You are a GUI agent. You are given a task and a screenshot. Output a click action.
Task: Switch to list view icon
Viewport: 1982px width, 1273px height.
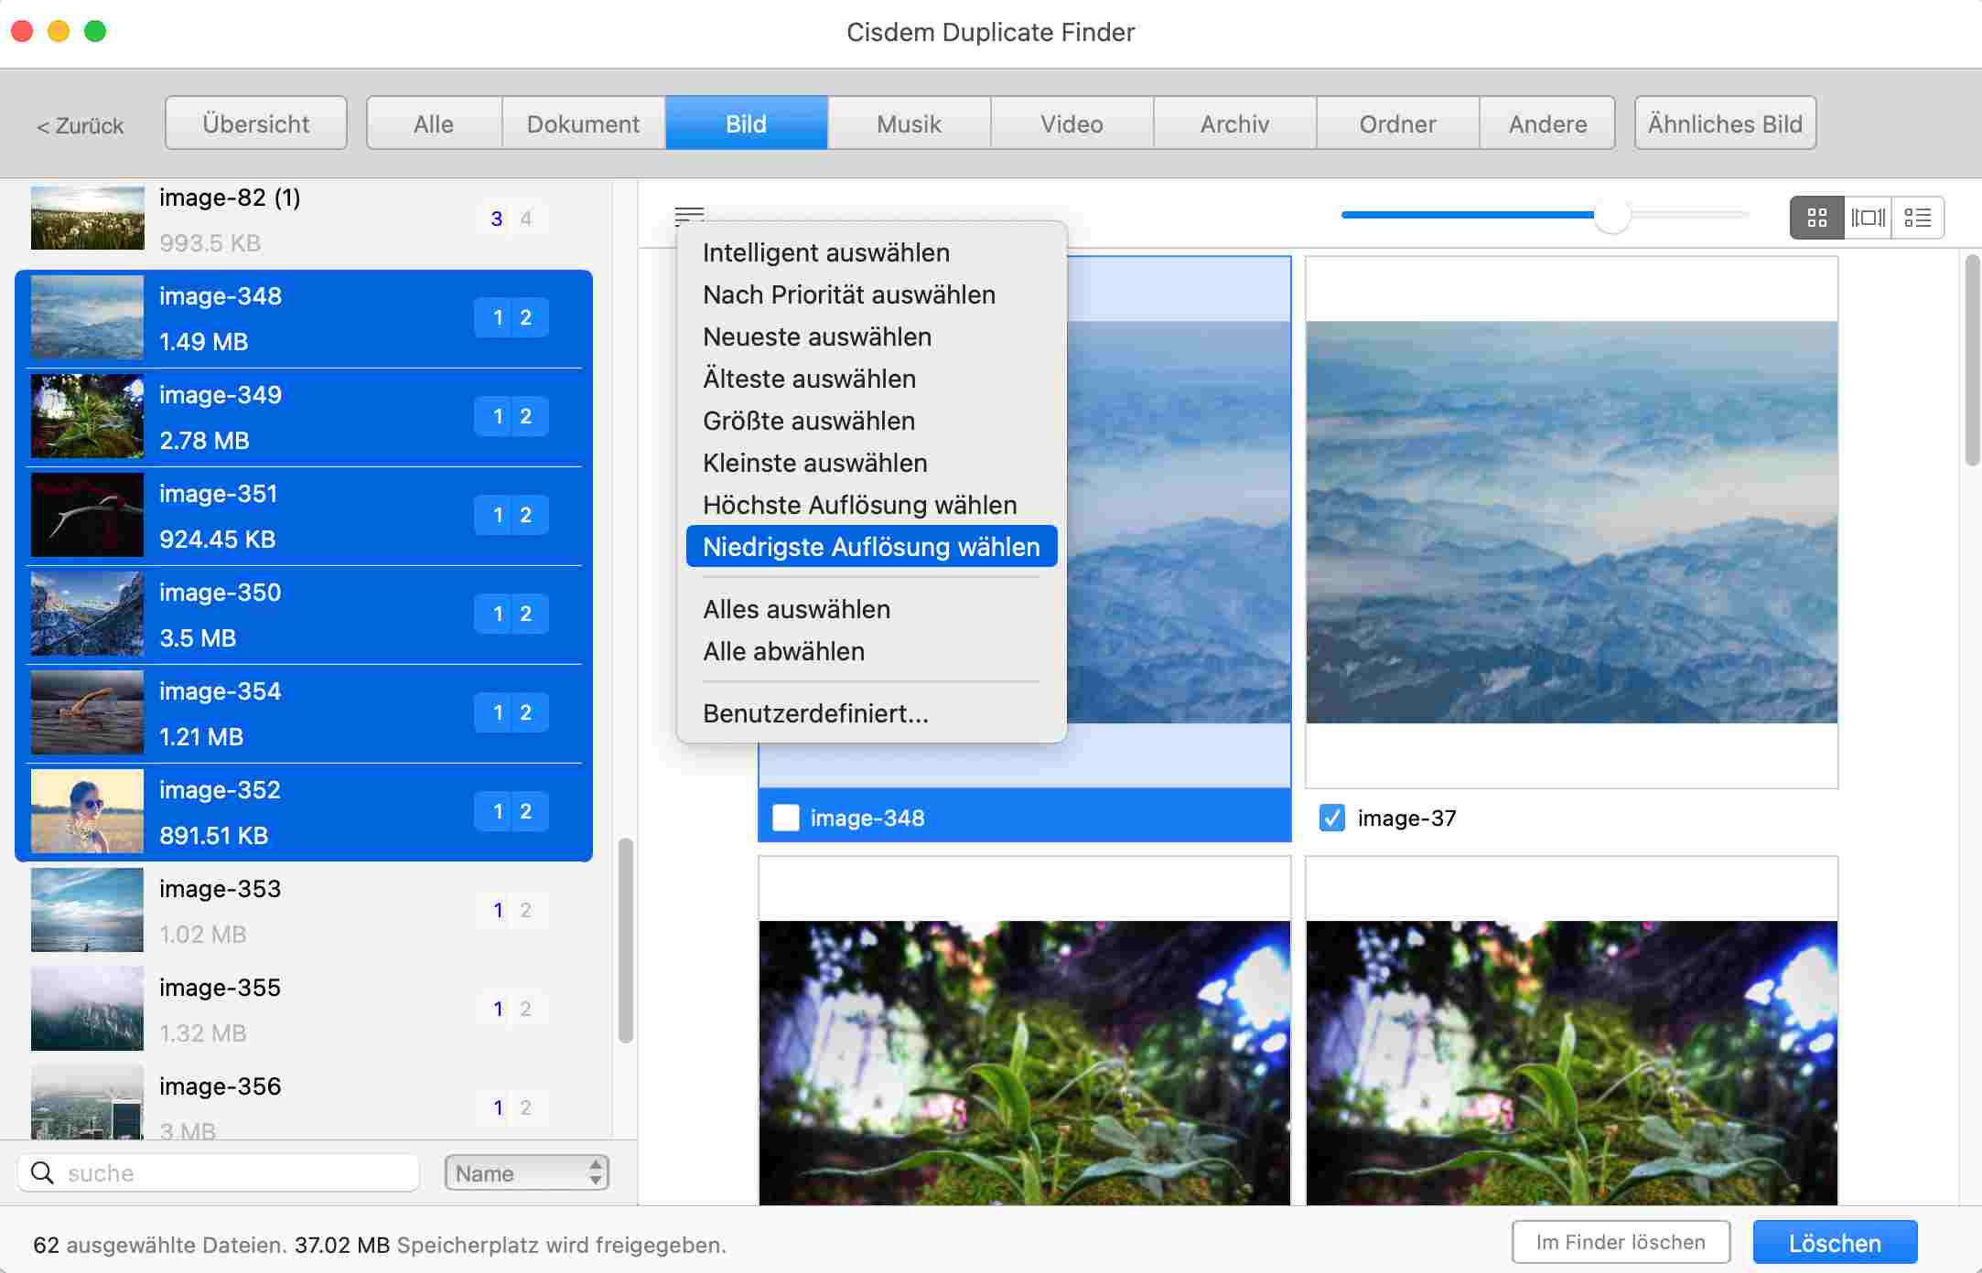click(x=1917, y=218)
